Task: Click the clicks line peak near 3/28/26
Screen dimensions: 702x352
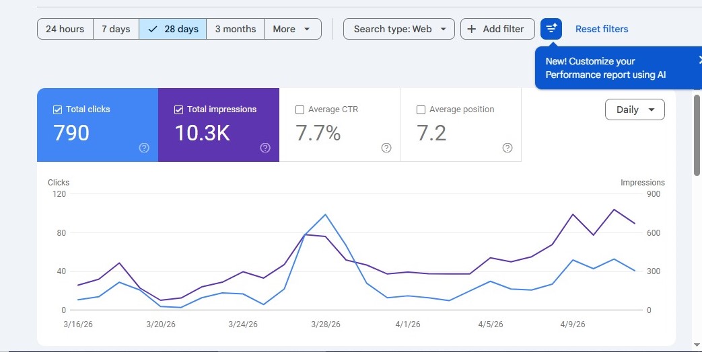Action: coord(326,214)
